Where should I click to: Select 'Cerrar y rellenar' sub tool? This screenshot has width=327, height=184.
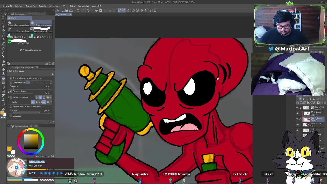[x=18, y=30]
